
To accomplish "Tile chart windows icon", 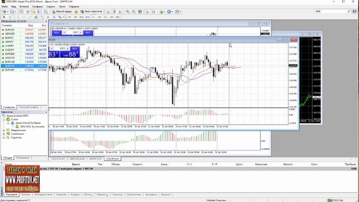I will (x=140, y=11).
